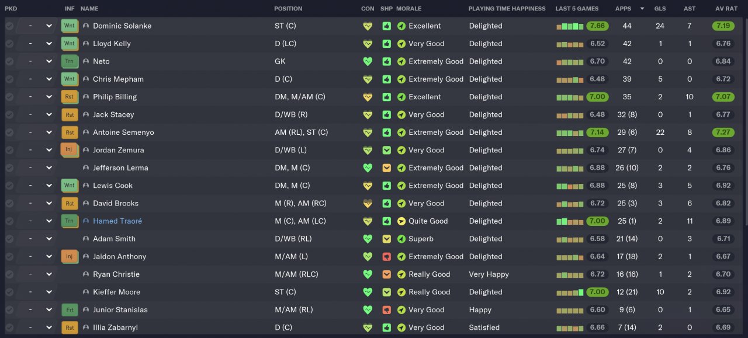The height and width of the screenshot is (338, 748).
Task: Click Jaidon Anthony's red match sharpness icon
Action: tap(386, 257)
